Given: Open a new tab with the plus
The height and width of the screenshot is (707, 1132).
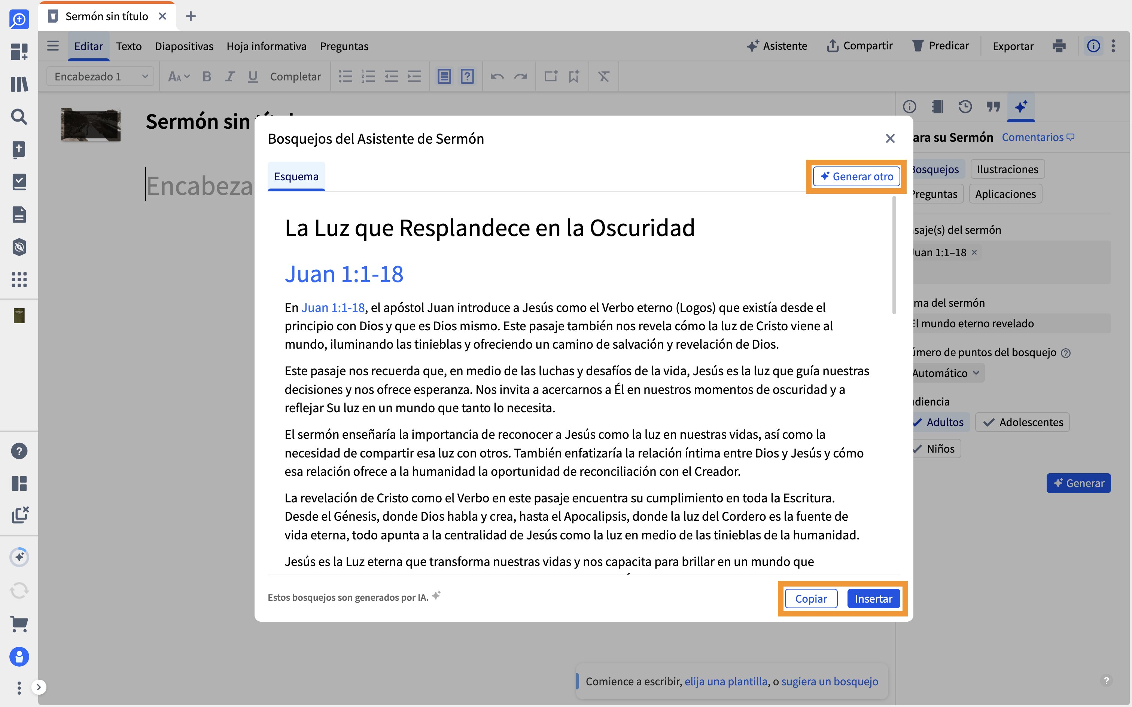Looking at the screenshot, I should [x=191, y=16].
